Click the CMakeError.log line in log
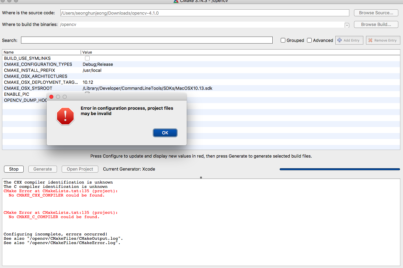Viewport: 403px width, 268px height. pyautogui.click(x=62, y=243)
